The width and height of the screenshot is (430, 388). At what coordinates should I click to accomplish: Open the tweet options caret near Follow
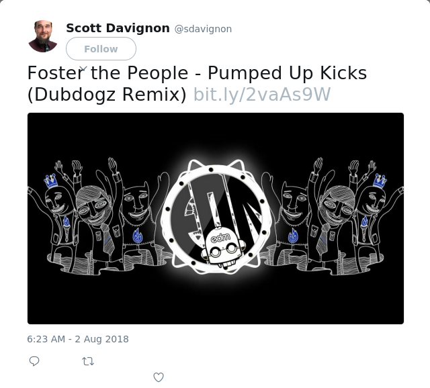[x=83, y=68]
